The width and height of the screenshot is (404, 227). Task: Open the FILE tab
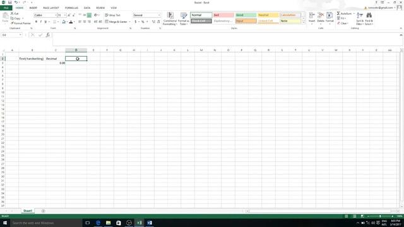point(6,8)
